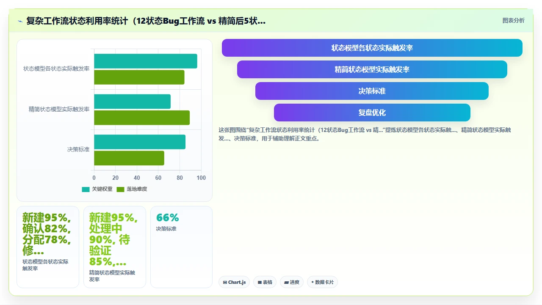
Task: Select the 精简状态模型实际触发率 funnel bar
Action: [x=372, y=69]
